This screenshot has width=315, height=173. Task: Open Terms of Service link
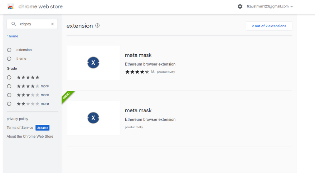pyautogui.click(x=20, y=128)
